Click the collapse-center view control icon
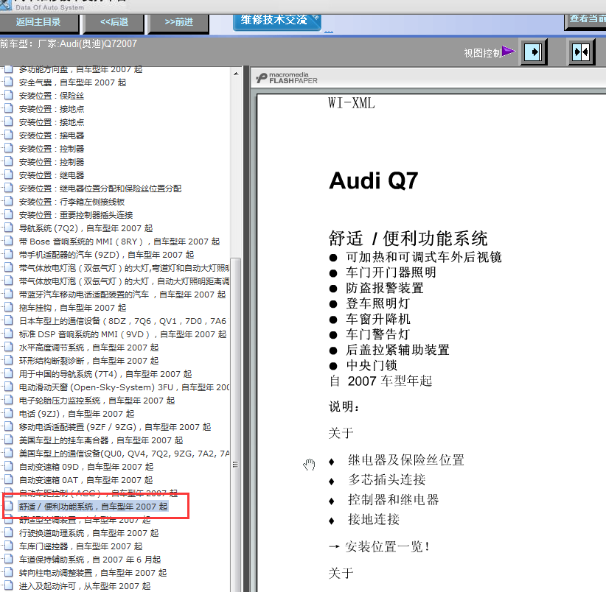The height and width of the screenshot is (592, 606). [x=581, y=52]
